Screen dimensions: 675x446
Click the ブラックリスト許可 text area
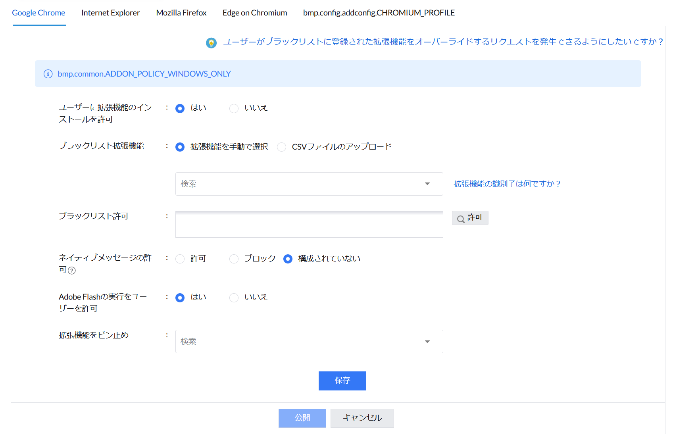(309, 224)
